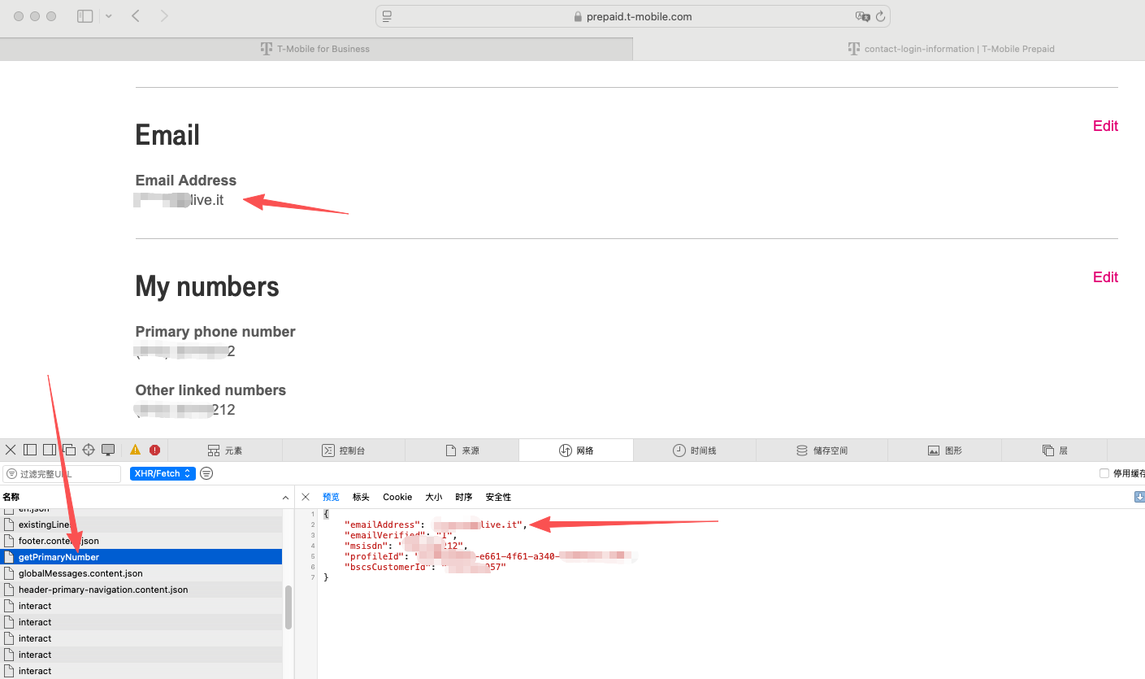Screen dimensions: 1145x679
Task: Dock the inspector to the left side
Action: (x=30, y=450)
